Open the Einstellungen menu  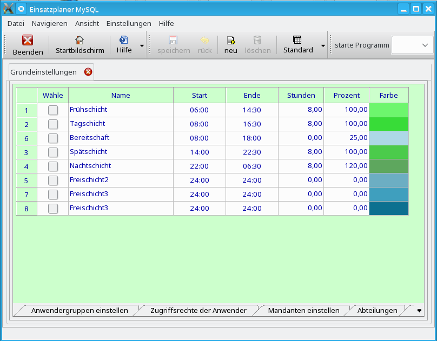(x=129, y=23)
